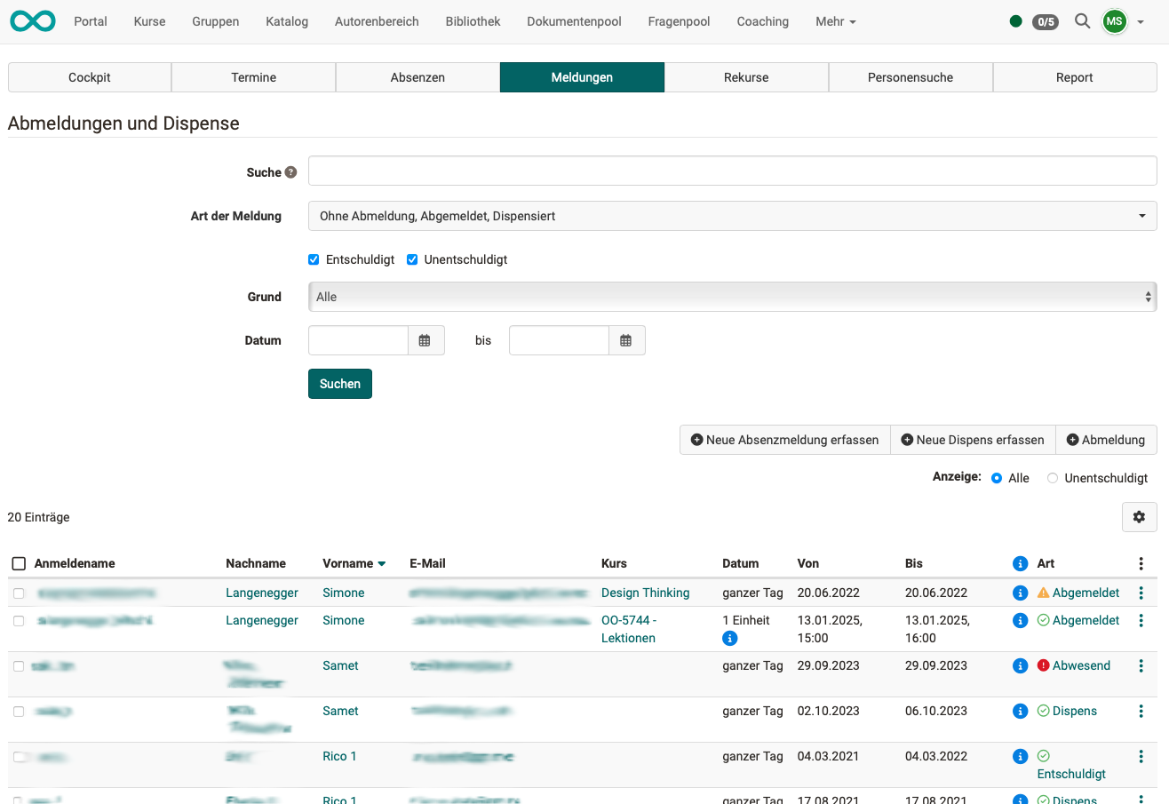Open the Rekurse tab
This screenshot has width=1169, height=804.
point(746,77)
